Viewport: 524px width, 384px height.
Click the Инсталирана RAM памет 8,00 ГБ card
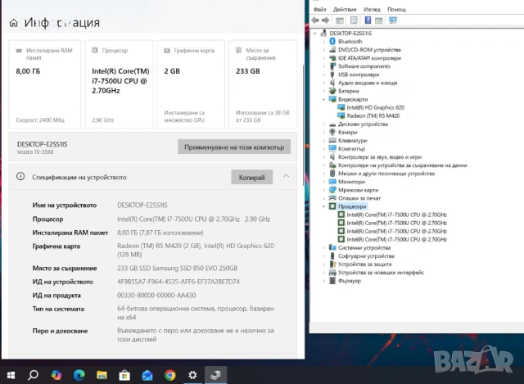point(44,84)
